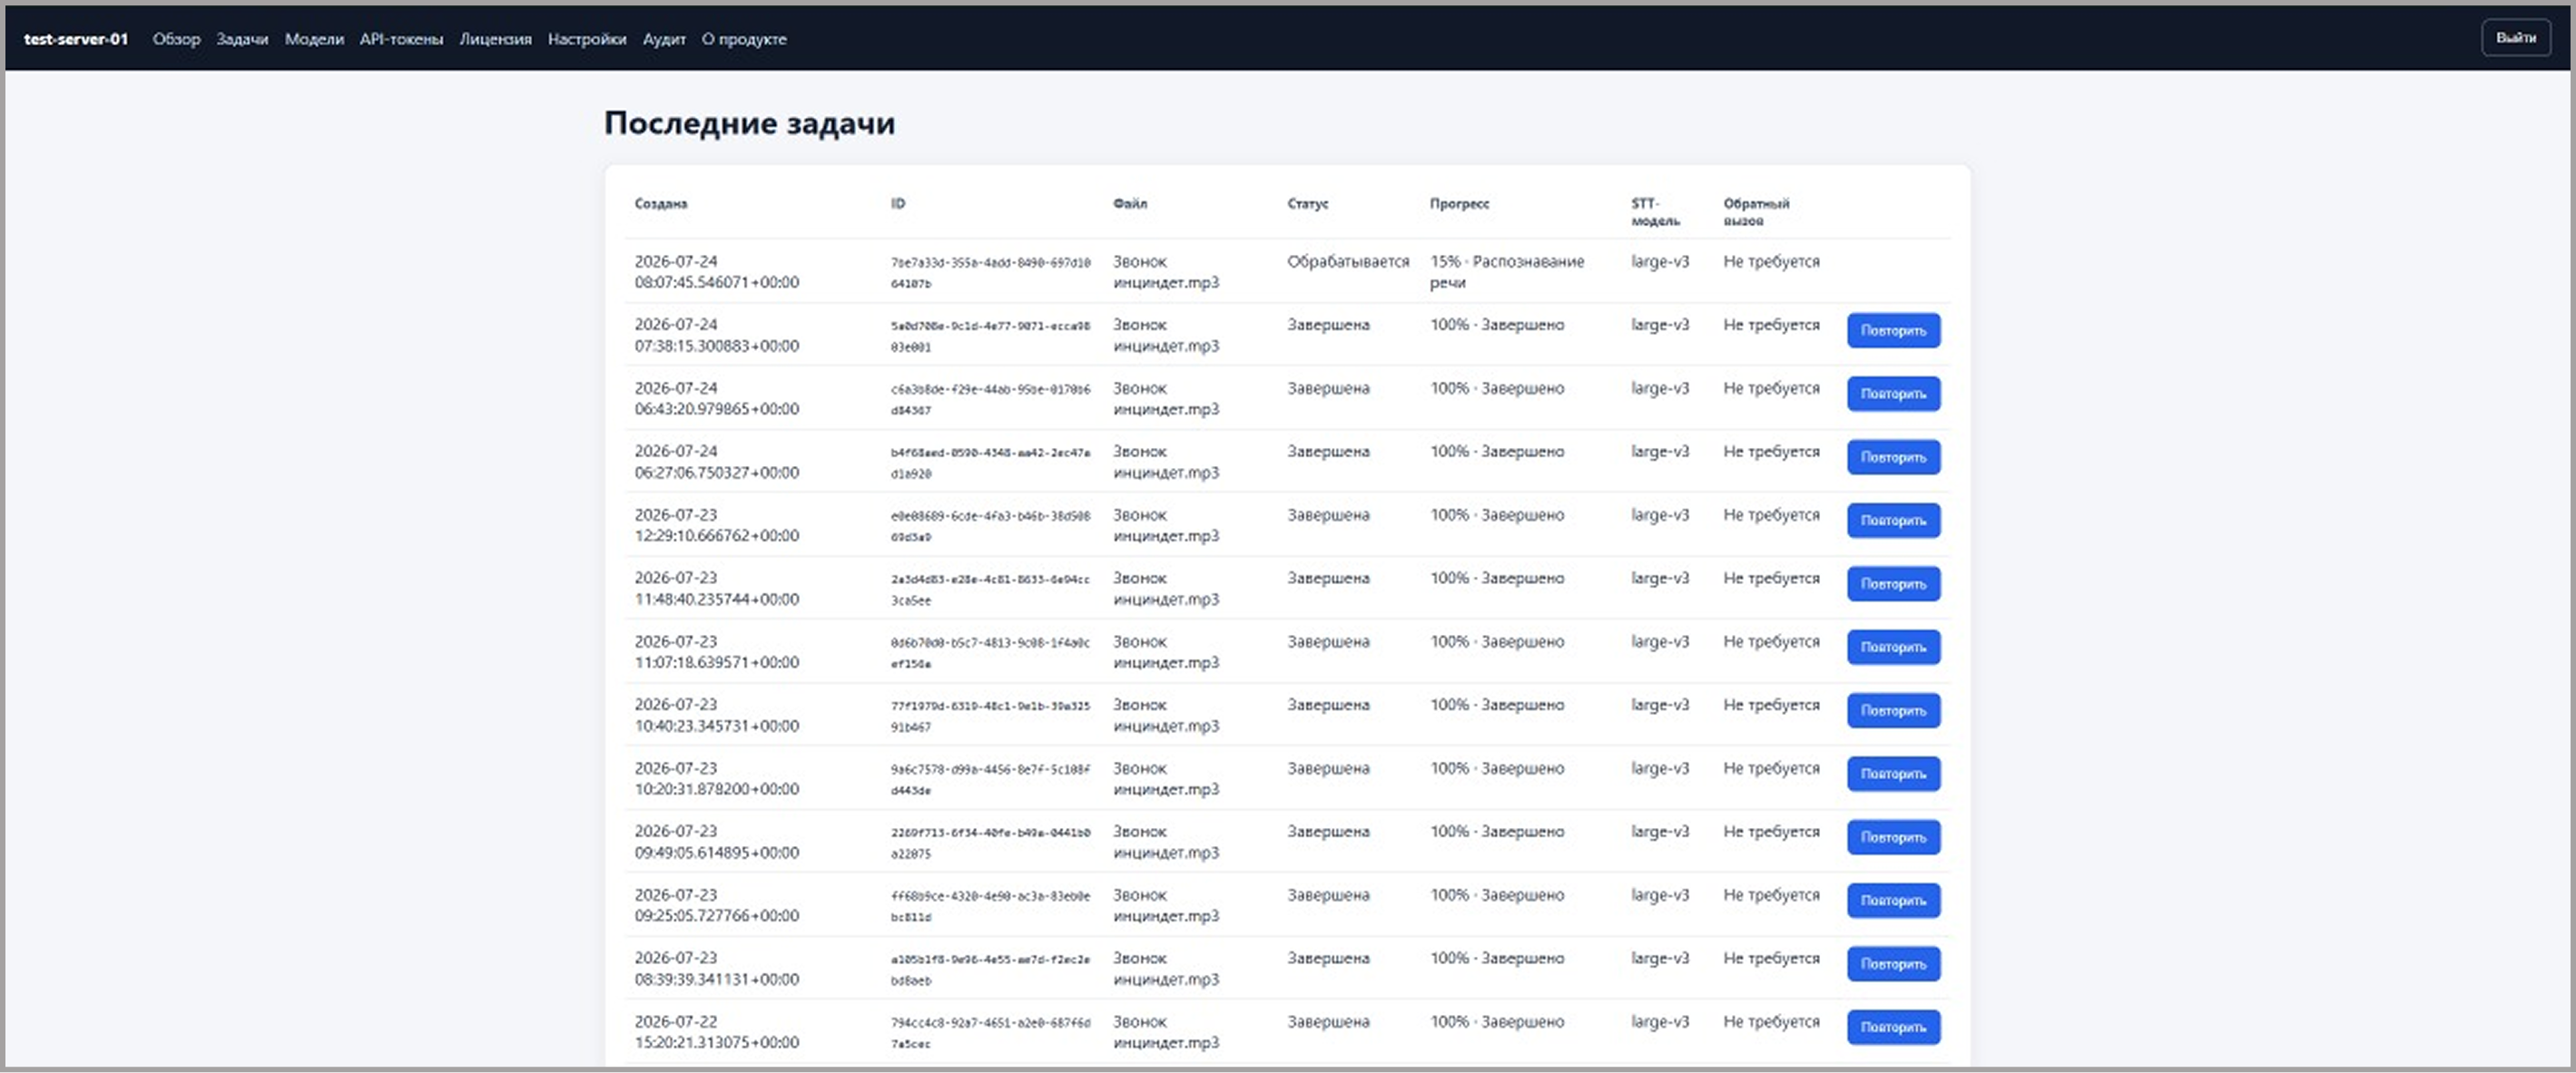Screen dimensions: 2576x1073
Task: Click Не требуется in the 08:07:45 row
Action: point(1771,262)
